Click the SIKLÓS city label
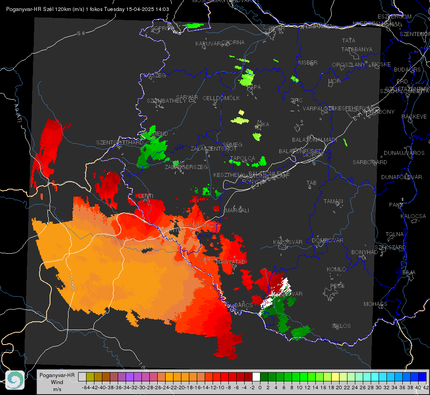The width and height of the screenshot is (430, 395). [x=341, y=326]
